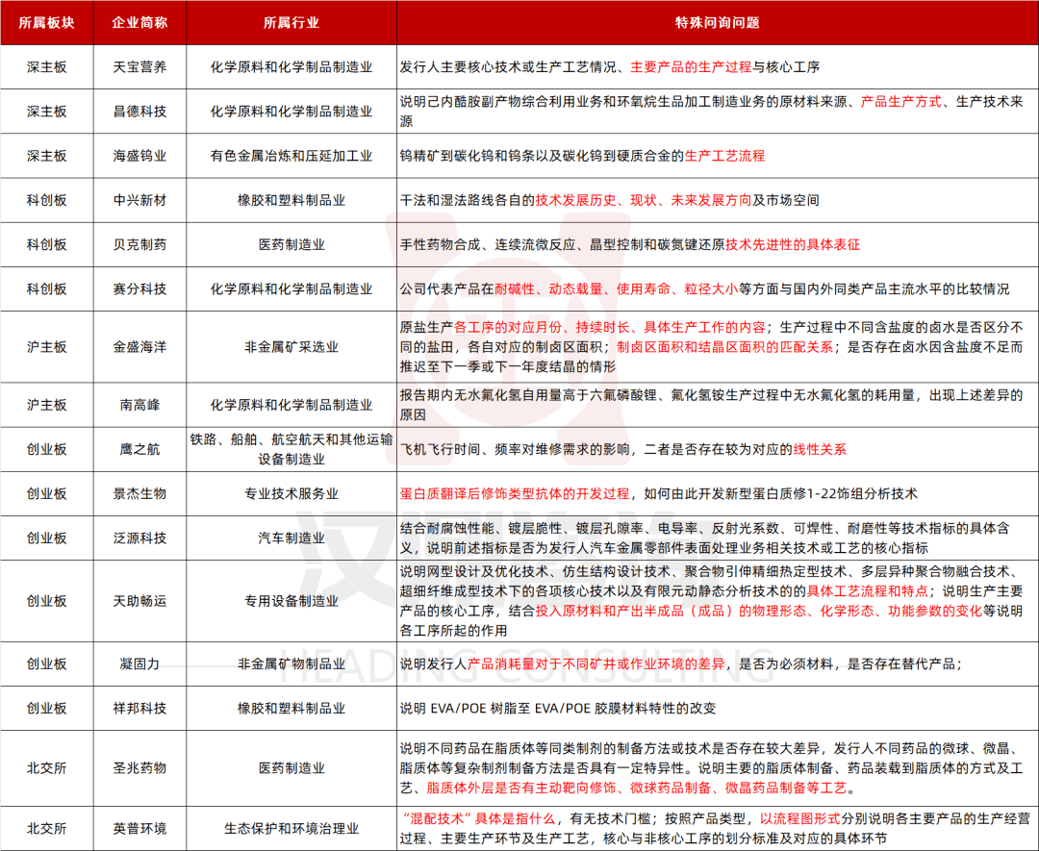Select company name 泛源科技
1039x851 pixels.
pos(139,538)
